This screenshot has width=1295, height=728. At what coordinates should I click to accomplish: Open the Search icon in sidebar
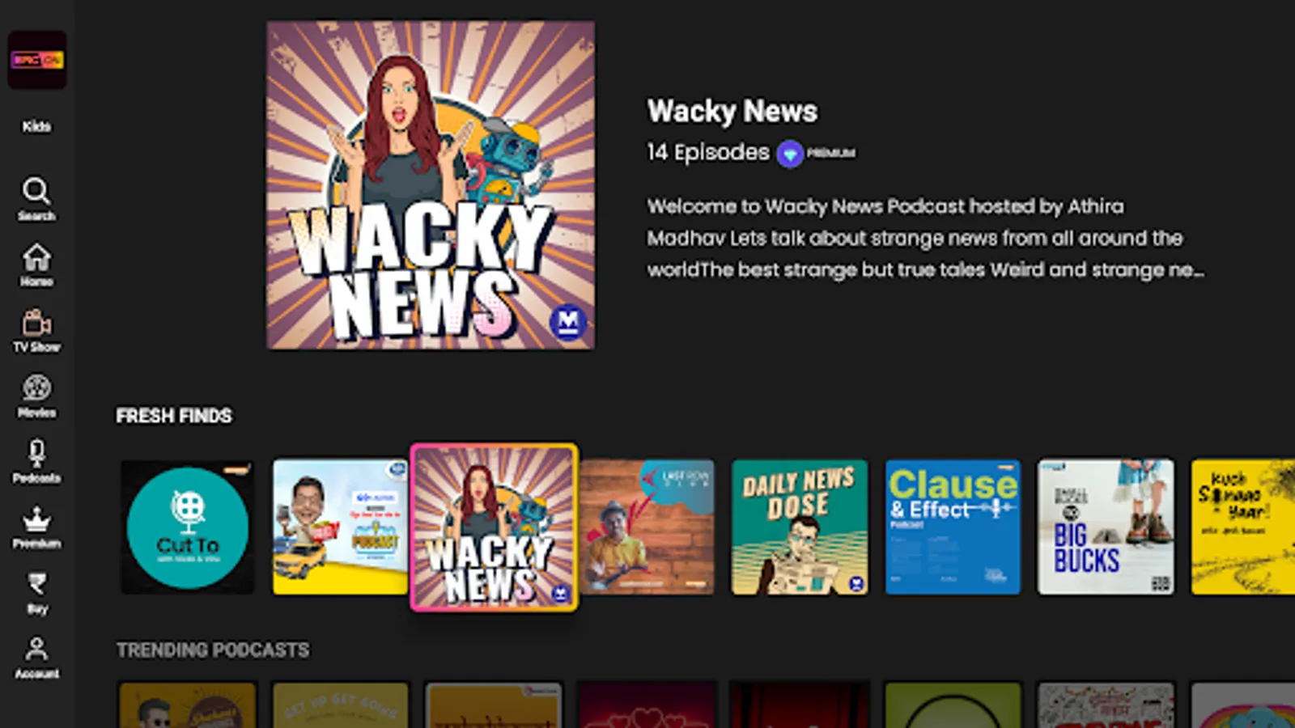[36, 191]
